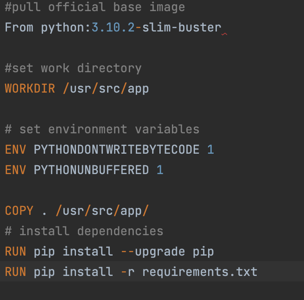Click the comment '# set environment variables'
This screenshot has height=300, width=304.
pyautogui.click(x=102, y=129)
